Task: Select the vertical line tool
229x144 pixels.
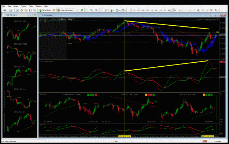Action: point(185,10)
